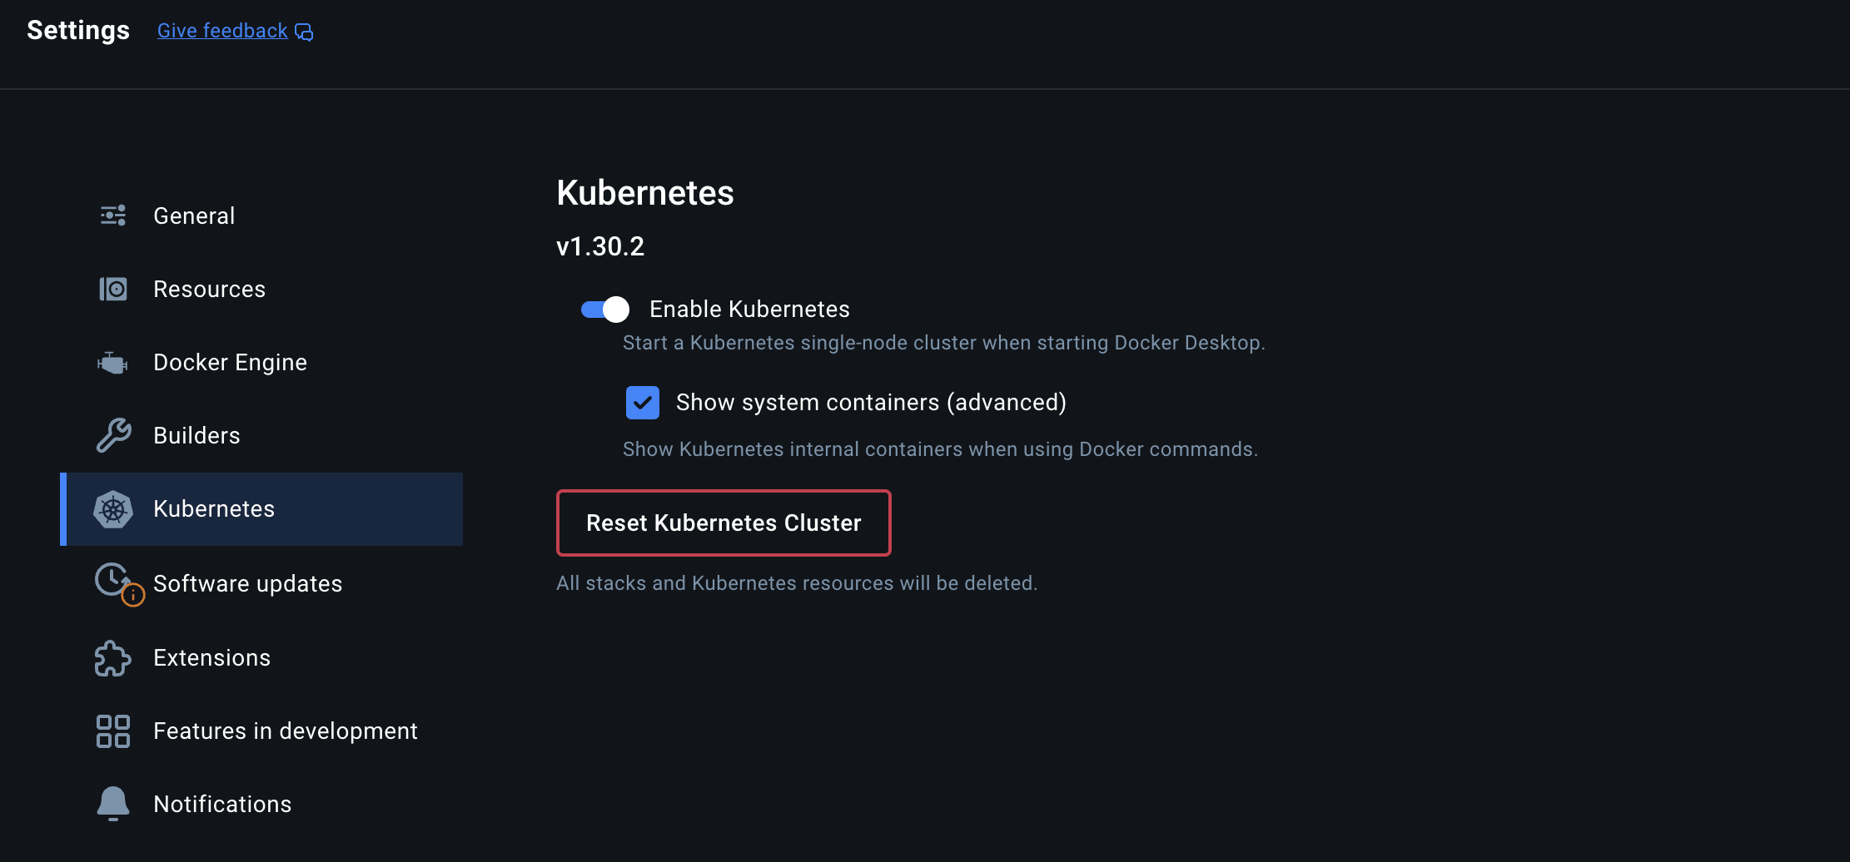Click the Builders wrench icon
Viewport: 1850px width, 862px height.
pos(113,435)
